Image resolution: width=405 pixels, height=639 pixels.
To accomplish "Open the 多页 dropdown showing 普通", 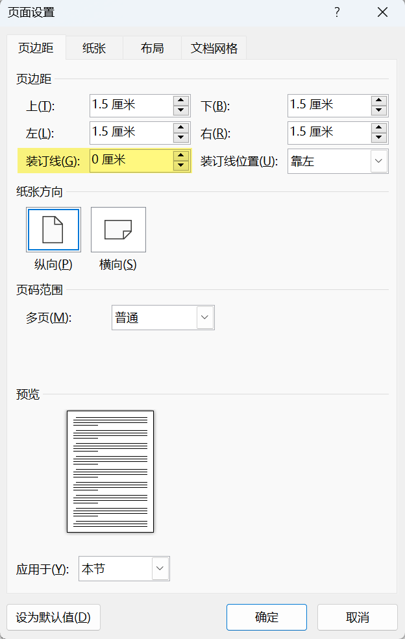I will [163, 317].
